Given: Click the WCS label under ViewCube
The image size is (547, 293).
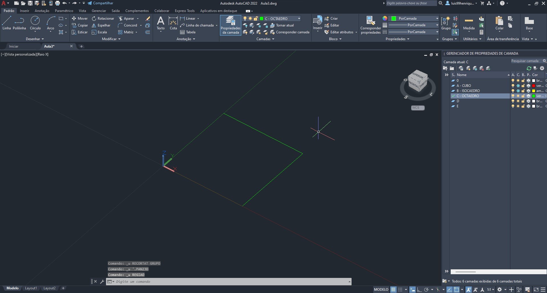Looking at the screenshot, I should tap(418, 108).
